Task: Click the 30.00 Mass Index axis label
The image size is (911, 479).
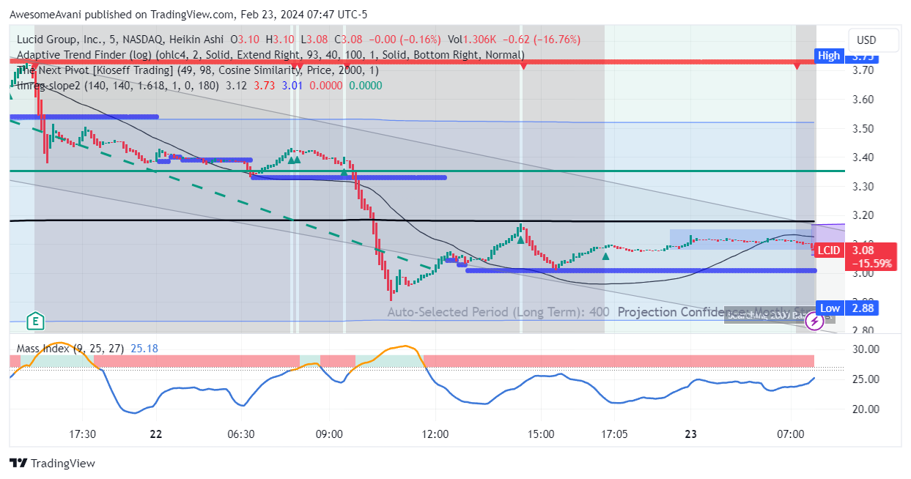Action: [864, 349]
